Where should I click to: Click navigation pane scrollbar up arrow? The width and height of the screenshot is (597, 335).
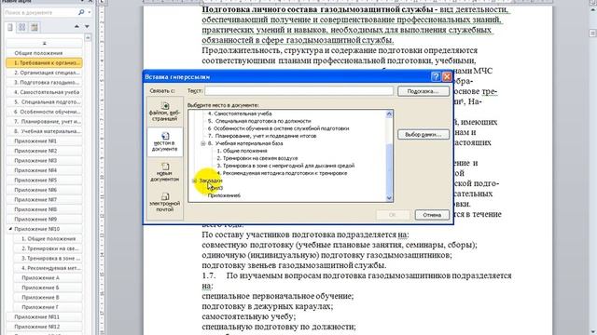click(89, 37)
